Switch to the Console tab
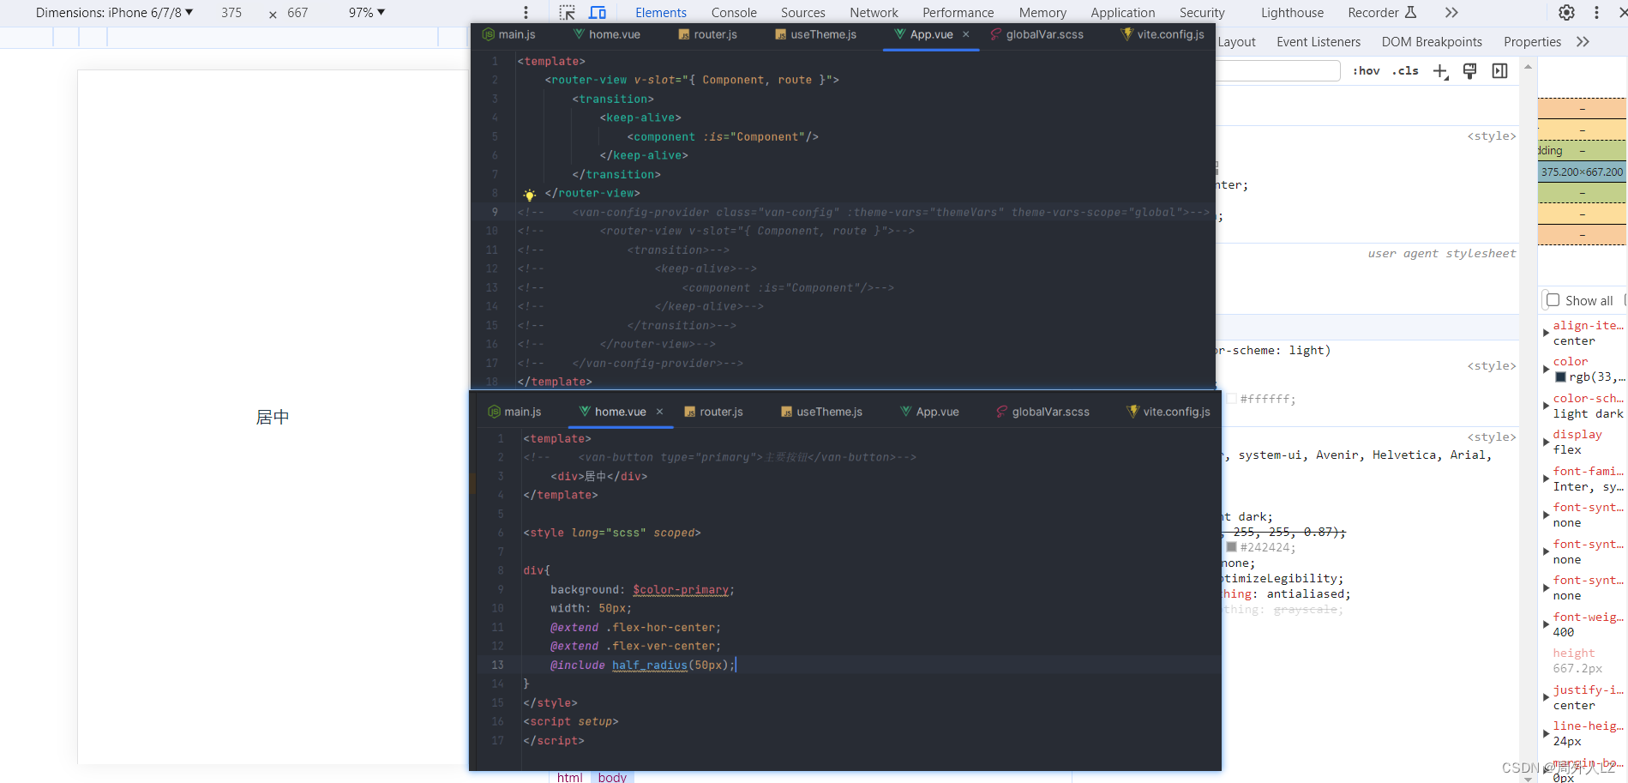The width and height of the screenshot is (1628, 783). [734, 13]
